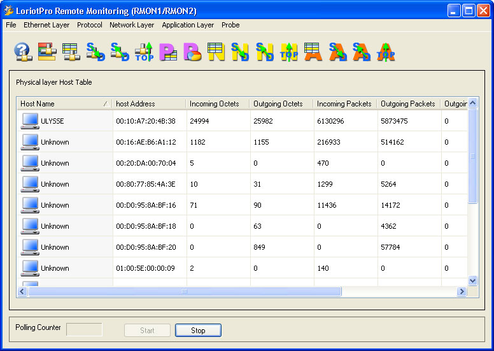Open the File menu
The image size is (494, 351).
[11, 25]
